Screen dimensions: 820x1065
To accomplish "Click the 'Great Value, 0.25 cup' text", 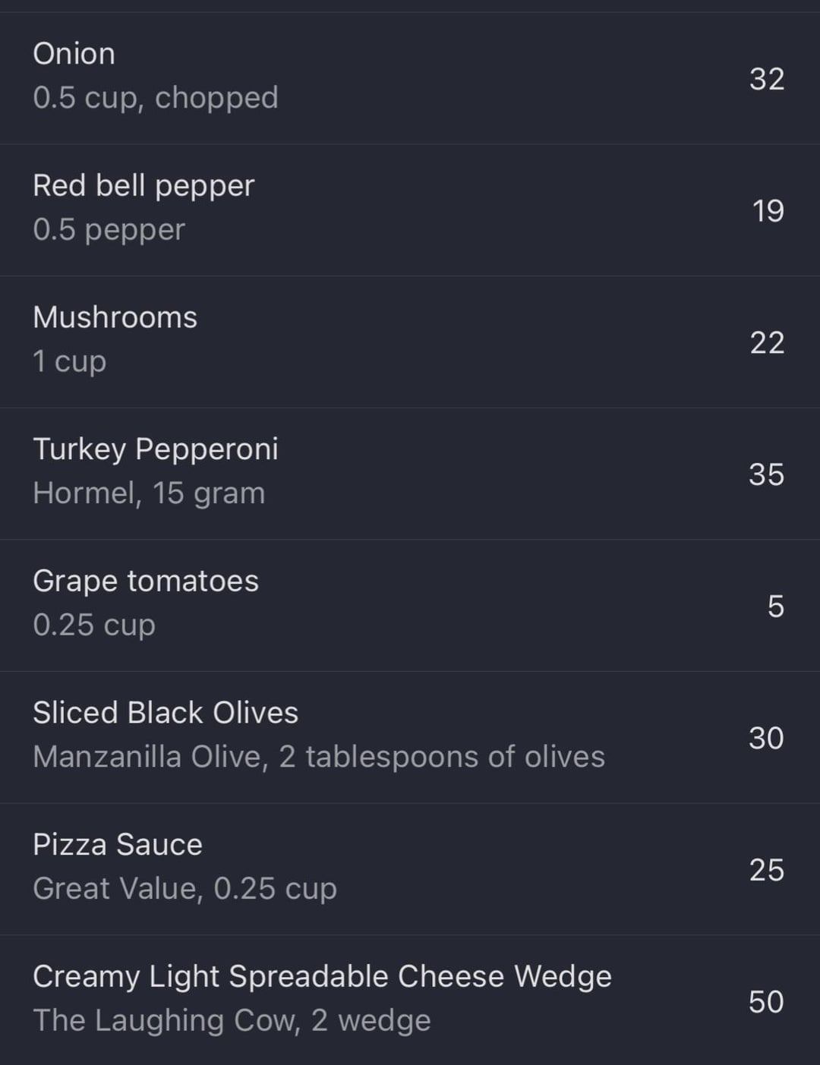I will point(184,889).
